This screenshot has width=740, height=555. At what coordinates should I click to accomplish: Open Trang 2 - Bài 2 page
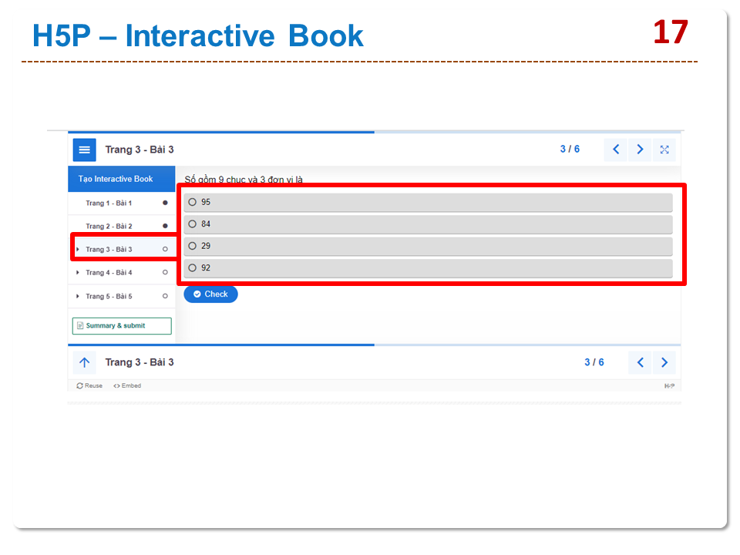coord(109,227)
